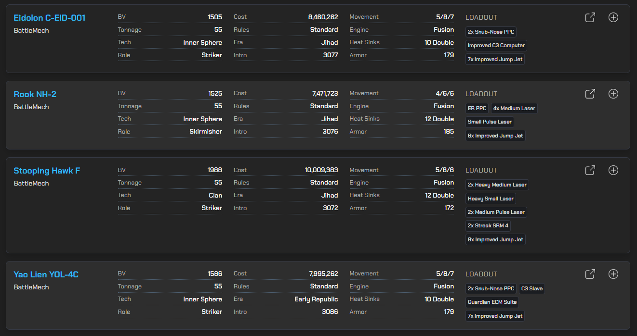Click Yao Lien's 2x Snub-Nose PPC tag
637x336 pixels.
(491, 288)
